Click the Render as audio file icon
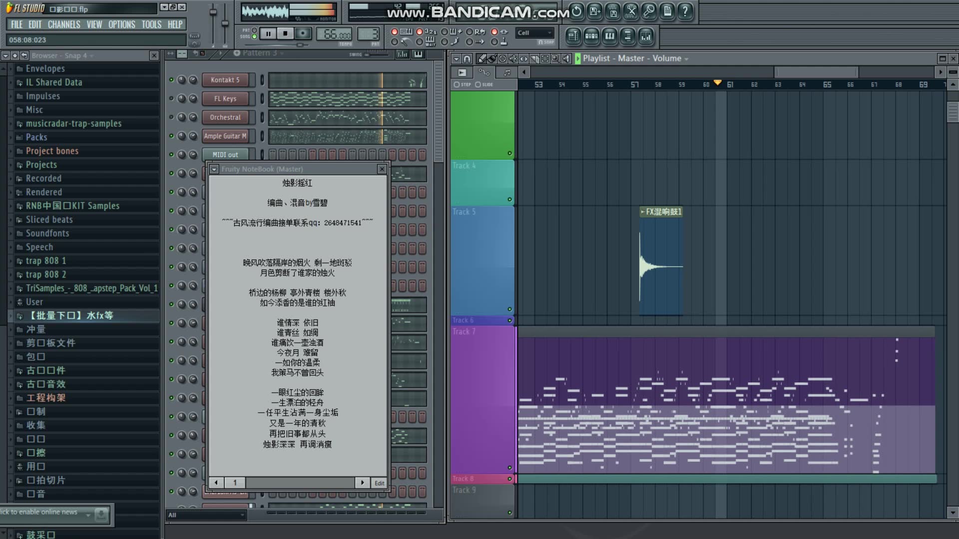This screenshot has width=959, height=539. point(613,11)
